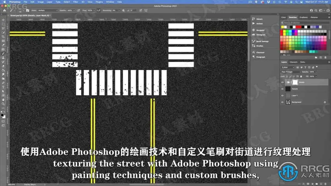Image resolution: width=331 pixels, height=186 pixels.
Task: Delete swatch with the trash icon
Action: (x=325, y=57)
